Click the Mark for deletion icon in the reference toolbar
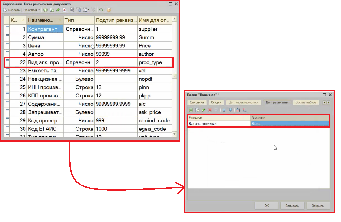 pos(64,10)
